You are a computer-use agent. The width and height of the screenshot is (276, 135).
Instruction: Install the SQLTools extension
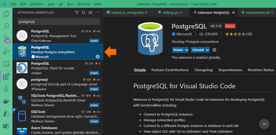point(94,121)
